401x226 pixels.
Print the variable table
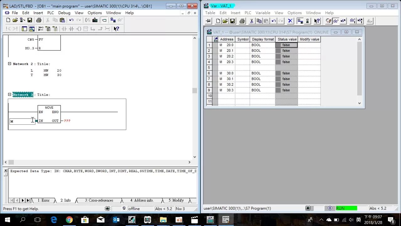242,21
